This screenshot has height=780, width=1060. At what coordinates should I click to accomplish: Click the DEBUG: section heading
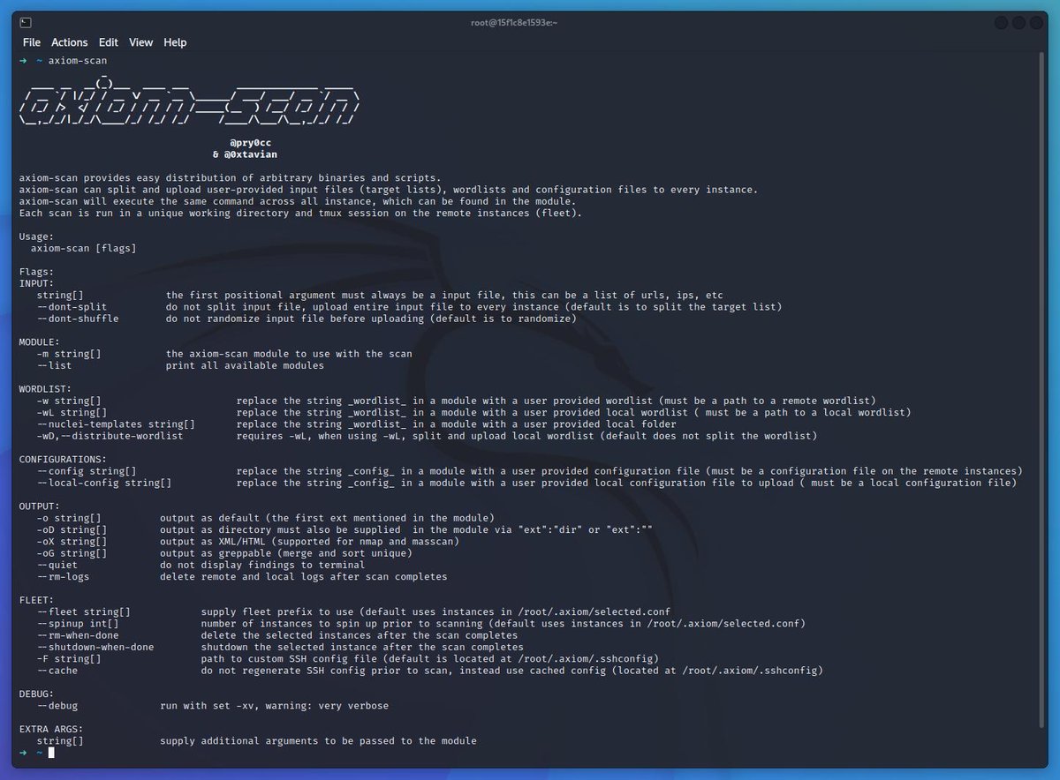(36, 694)
